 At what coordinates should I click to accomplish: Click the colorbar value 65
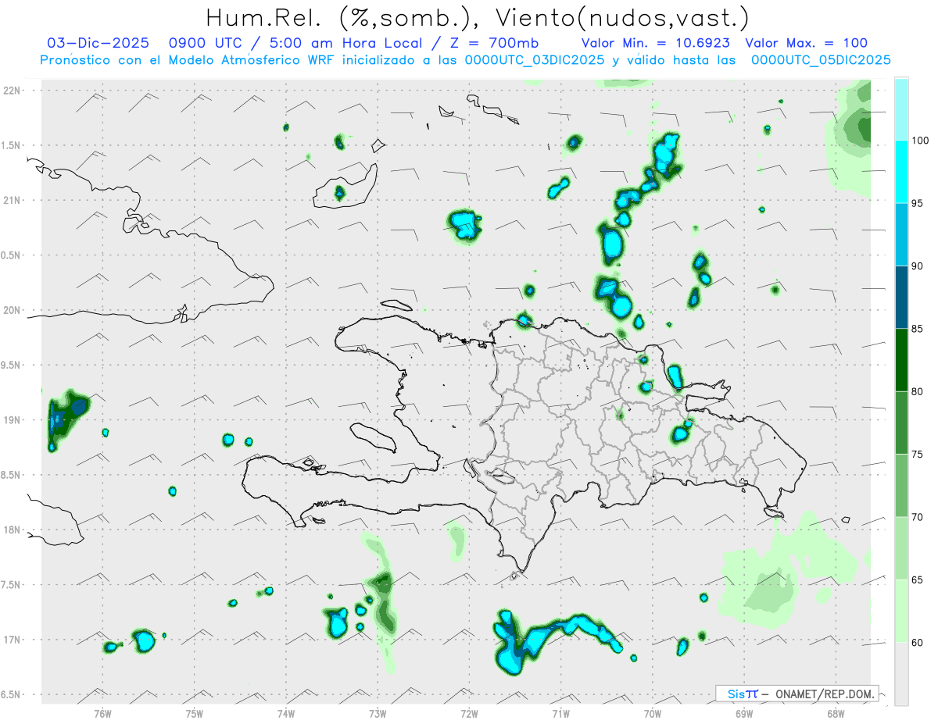click(x=918, y=580)
